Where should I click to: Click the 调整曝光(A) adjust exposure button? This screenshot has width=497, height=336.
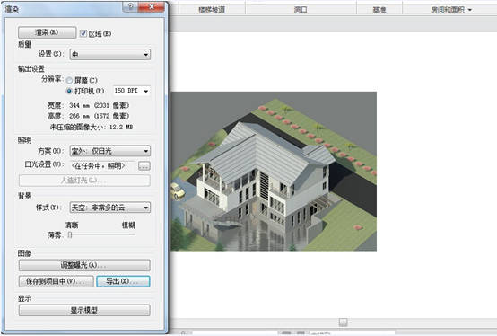tap(84, 265)
